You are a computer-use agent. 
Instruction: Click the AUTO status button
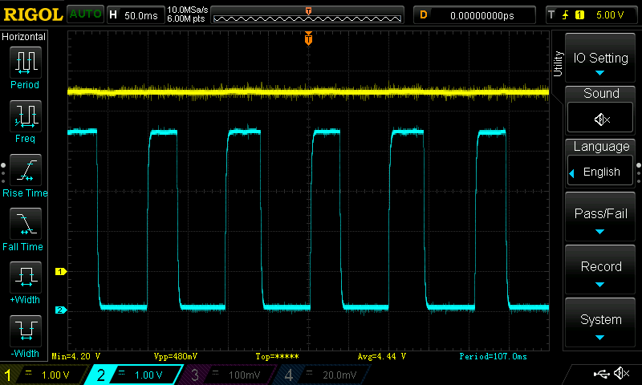(x=85, y=14)
